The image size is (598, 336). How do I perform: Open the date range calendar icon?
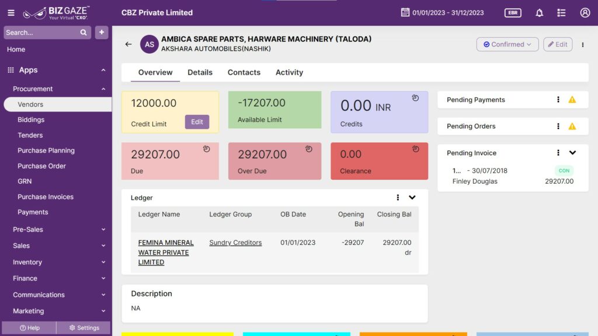(x=405, y=13)
